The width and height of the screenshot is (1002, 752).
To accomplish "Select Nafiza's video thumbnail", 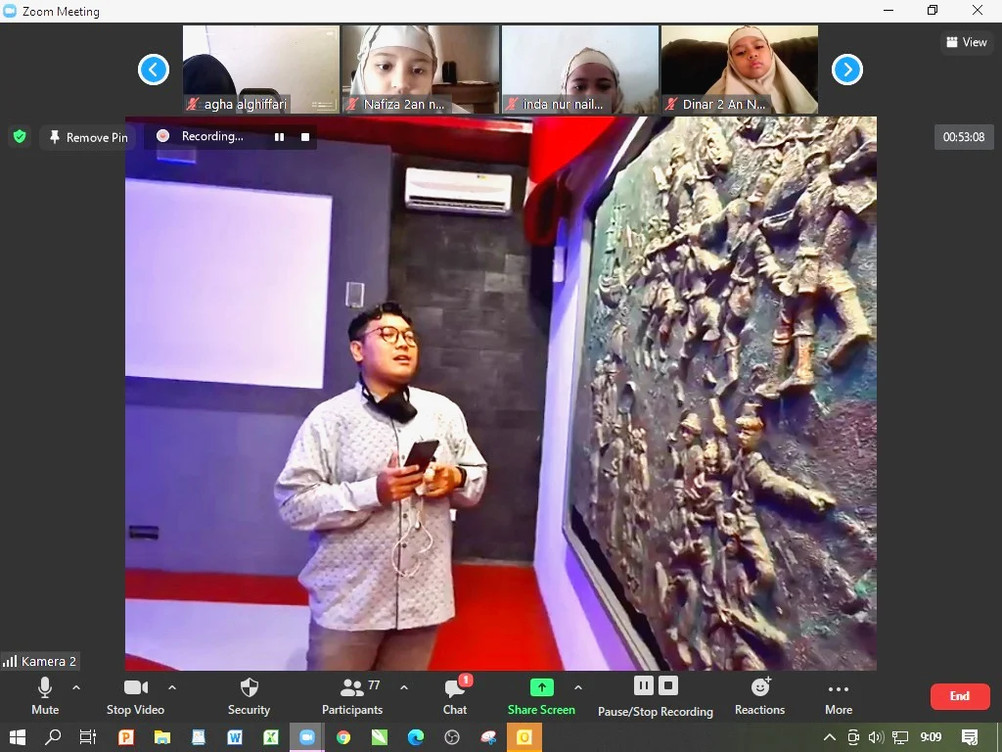I will click(x=420, y=70).
